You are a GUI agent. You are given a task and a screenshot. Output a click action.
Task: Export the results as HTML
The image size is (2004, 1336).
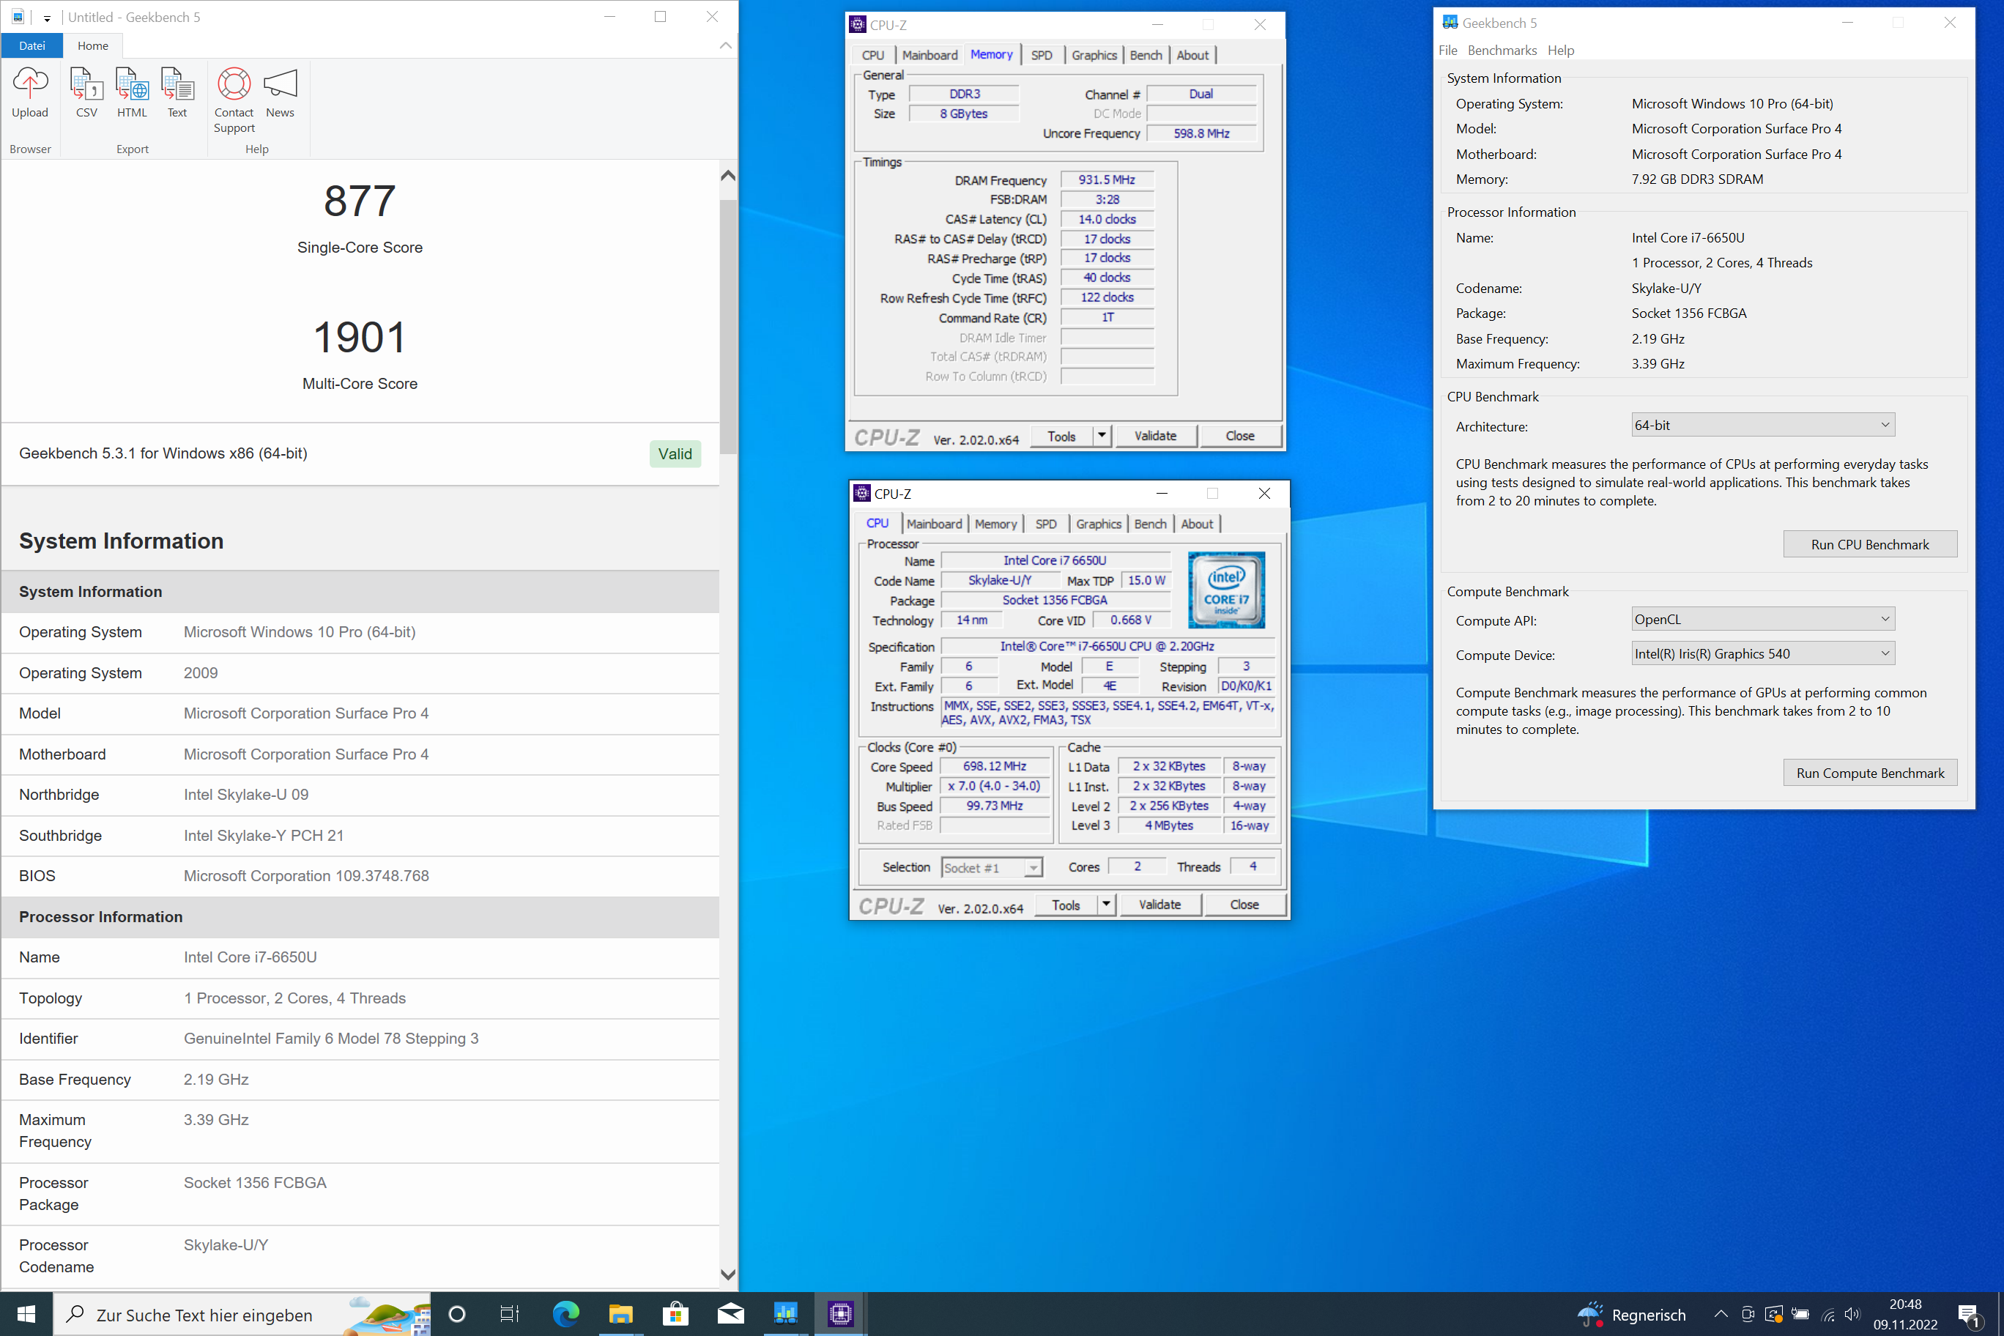[x=132, y=93]
